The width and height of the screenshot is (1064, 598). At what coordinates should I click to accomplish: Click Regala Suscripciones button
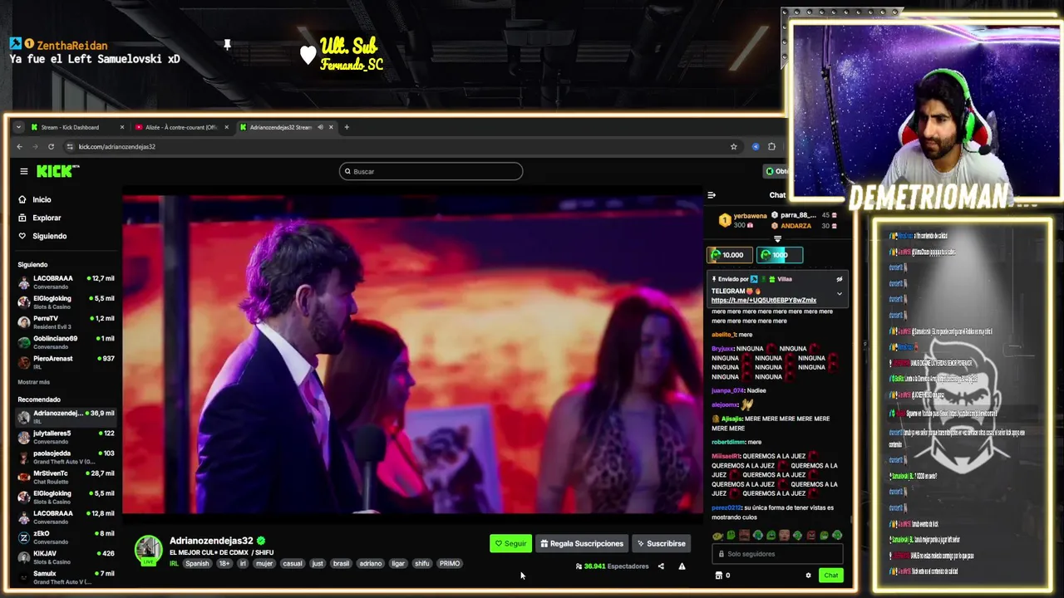pos(582,544)
